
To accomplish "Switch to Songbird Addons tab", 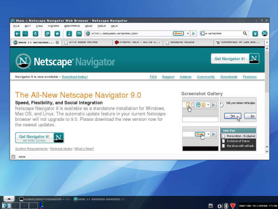I will pos(188,42).
